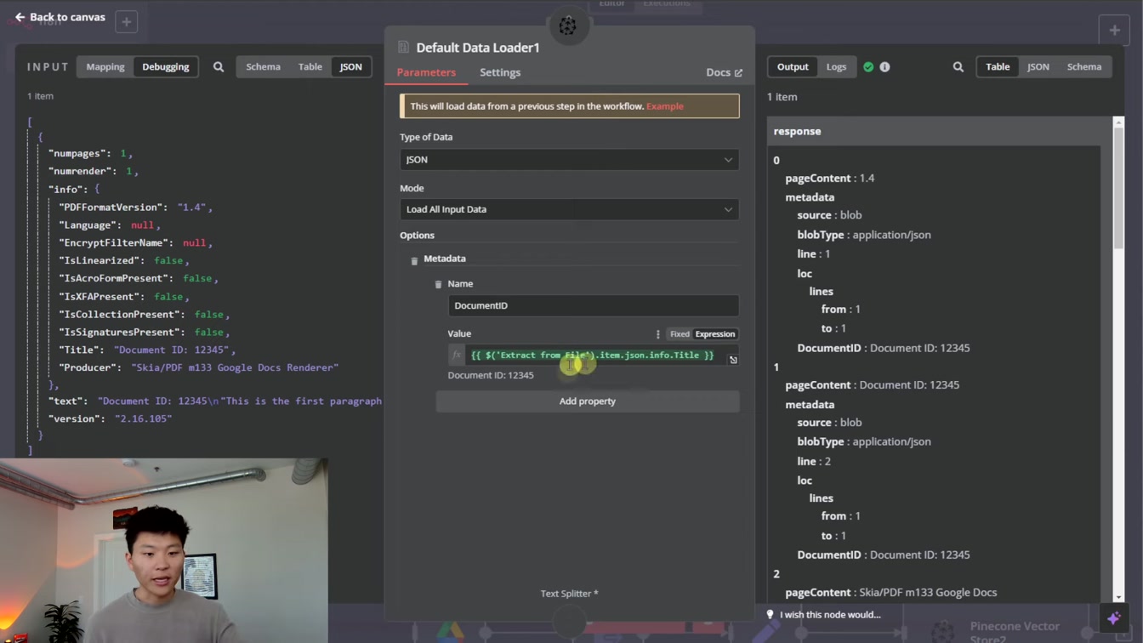This screenshot has height=643, width=1143.
Task: Click the plus button at the top right of the canvas
Action: click(1114, 30)
